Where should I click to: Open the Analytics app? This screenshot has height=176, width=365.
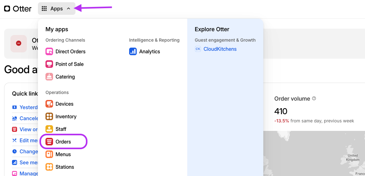(149, 51)
